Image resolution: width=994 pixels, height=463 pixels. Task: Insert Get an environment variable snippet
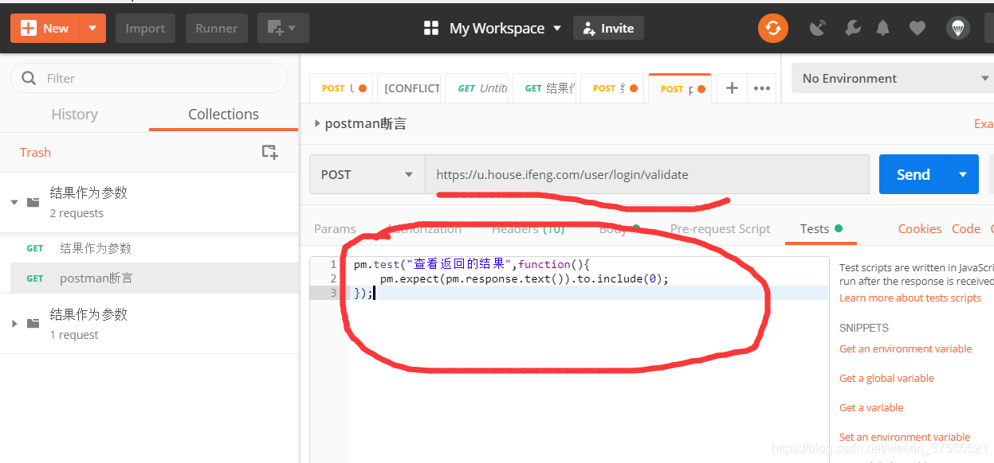pos(906,348)
